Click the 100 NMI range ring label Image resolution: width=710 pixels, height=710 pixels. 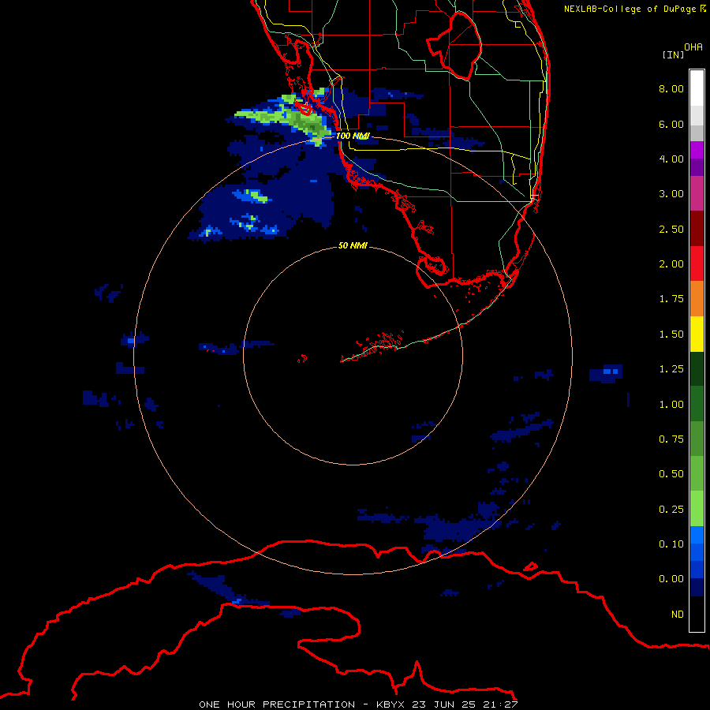click(x=353, y=136)
